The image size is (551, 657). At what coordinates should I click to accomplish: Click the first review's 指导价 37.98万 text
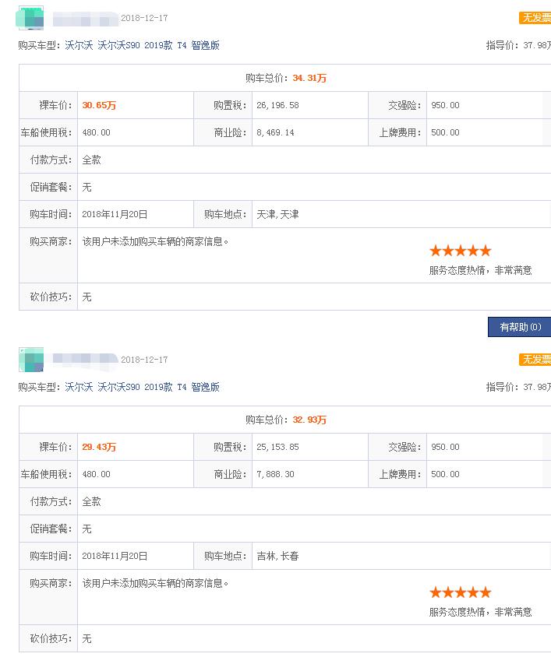[518, 45]
